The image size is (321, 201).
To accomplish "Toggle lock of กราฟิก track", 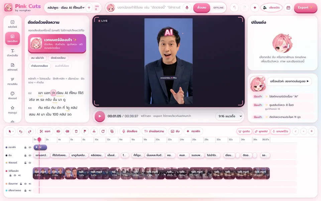I will click(x=25, y=147).
